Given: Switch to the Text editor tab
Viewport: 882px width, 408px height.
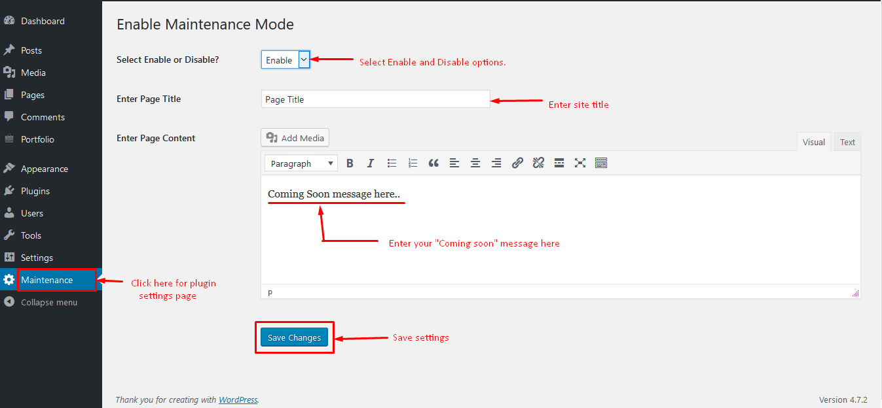Looking at the screenshot, I should [847, 142].
